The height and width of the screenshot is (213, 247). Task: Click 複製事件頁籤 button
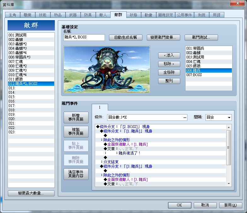pyautogui.click(x=76, y=132)
